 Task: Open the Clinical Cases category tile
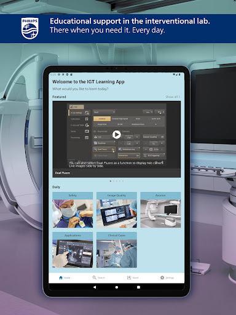click(117, 250)
